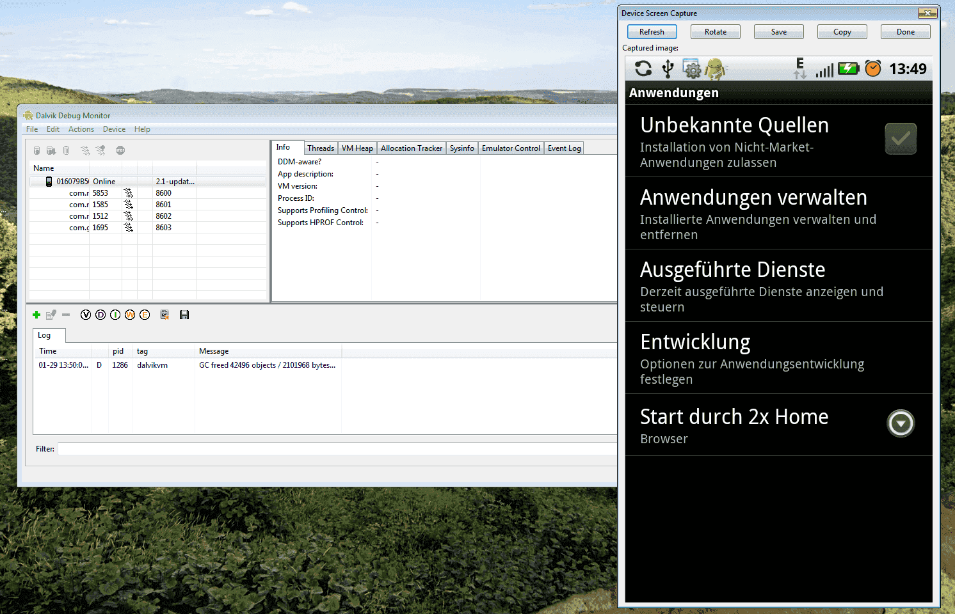The height and width of the screenshot is (614, 955).
Task: Click the phone device icon for 016079B5
Action: tap(49, 182)
